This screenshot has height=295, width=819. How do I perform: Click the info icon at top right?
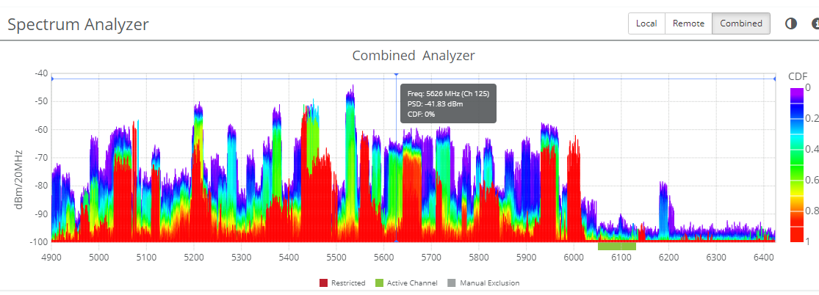(x=815, y=23)
